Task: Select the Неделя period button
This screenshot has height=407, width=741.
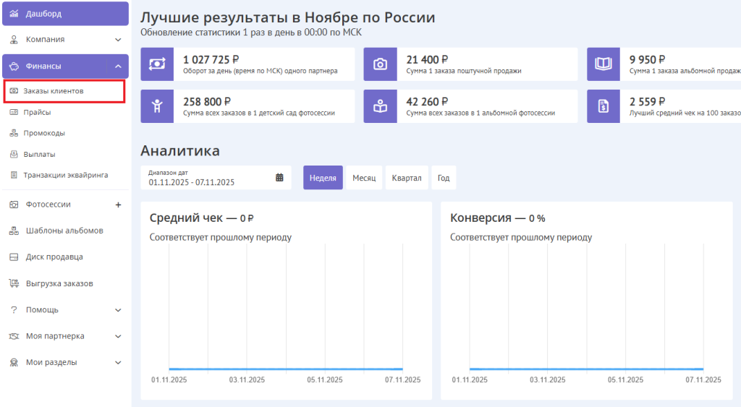Action: tap(323, 178)
